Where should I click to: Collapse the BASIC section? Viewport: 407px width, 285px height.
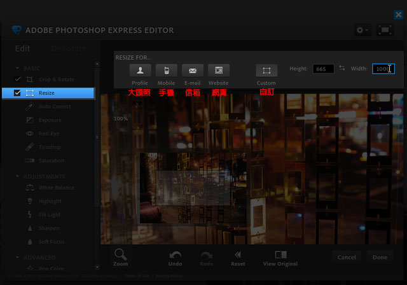[x=17, y=68]
